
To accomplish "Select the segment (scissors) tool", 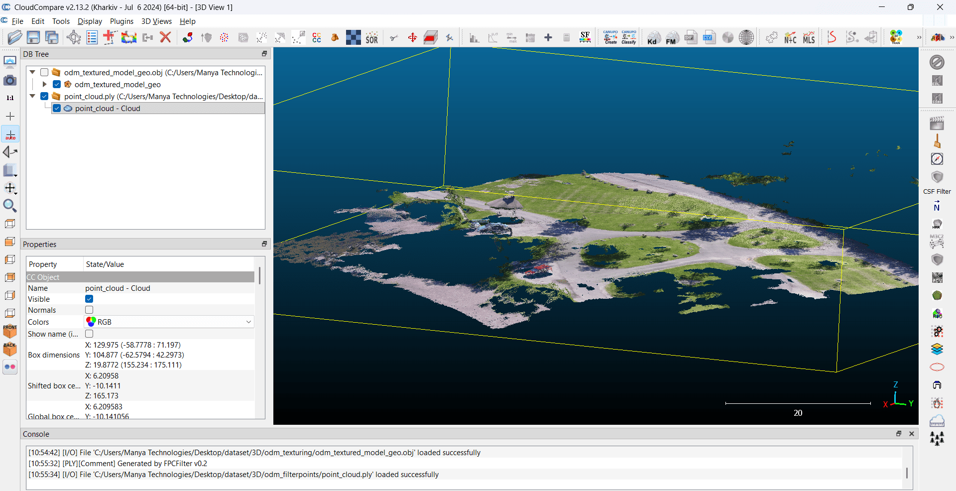I will point(394,37).
